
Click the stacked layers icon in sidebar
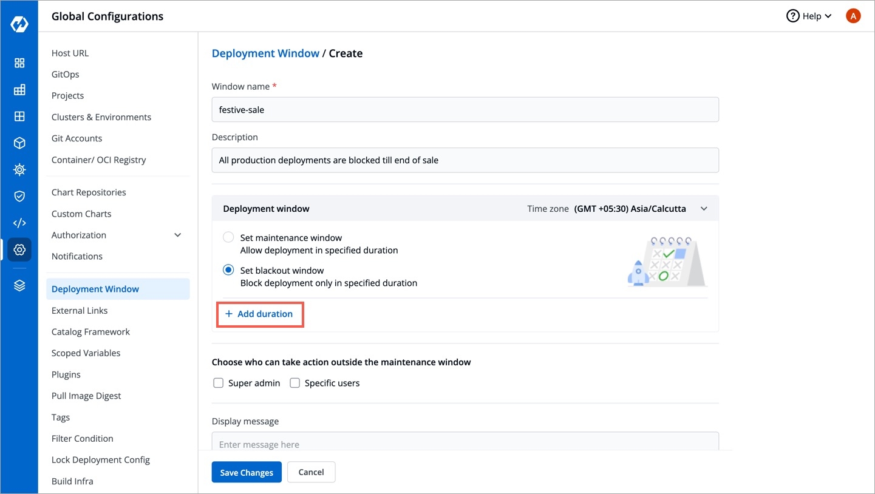click(19, 286)
